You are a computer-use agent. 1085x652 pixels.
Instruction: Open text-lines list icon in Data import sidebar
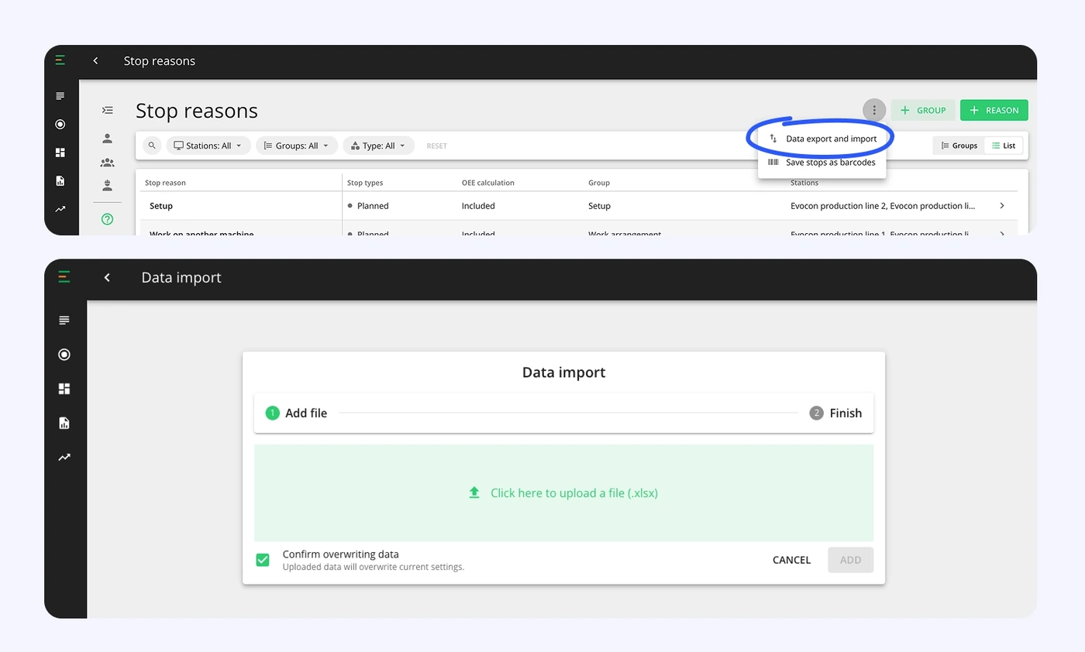(64, 320)
